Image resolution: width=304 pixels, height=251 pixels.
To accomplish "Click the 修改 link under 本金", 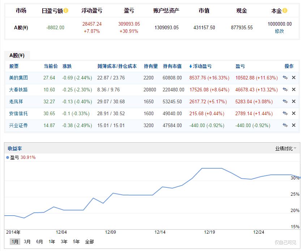I will pos(279,31).
